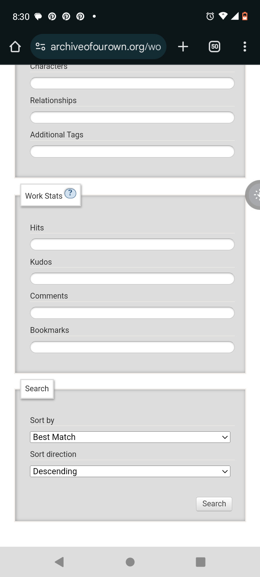Focus the Relationships input field
Viewport: 260px width, 577px height.
[132, 117]
